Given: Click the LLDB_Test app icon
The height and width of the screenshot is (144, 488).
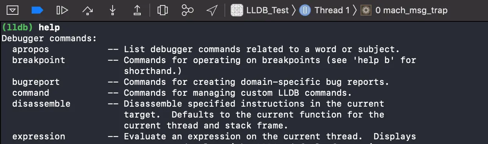Looking at the screenshot, I should point(237,11).
